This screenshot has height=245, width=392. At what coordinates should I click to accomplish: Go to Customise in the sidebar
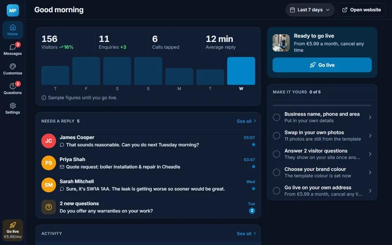tap(13, 69)
